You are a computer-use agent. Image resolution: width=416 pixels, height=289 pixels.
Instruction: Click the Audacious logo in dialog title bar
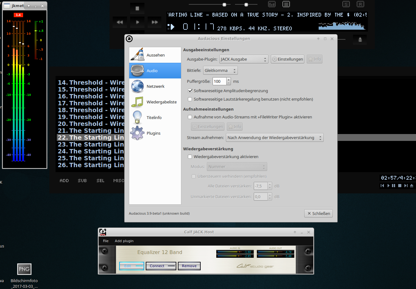(x=129, y=39)
